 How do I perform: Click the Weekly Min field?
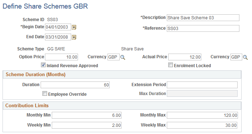pos(87,125)
